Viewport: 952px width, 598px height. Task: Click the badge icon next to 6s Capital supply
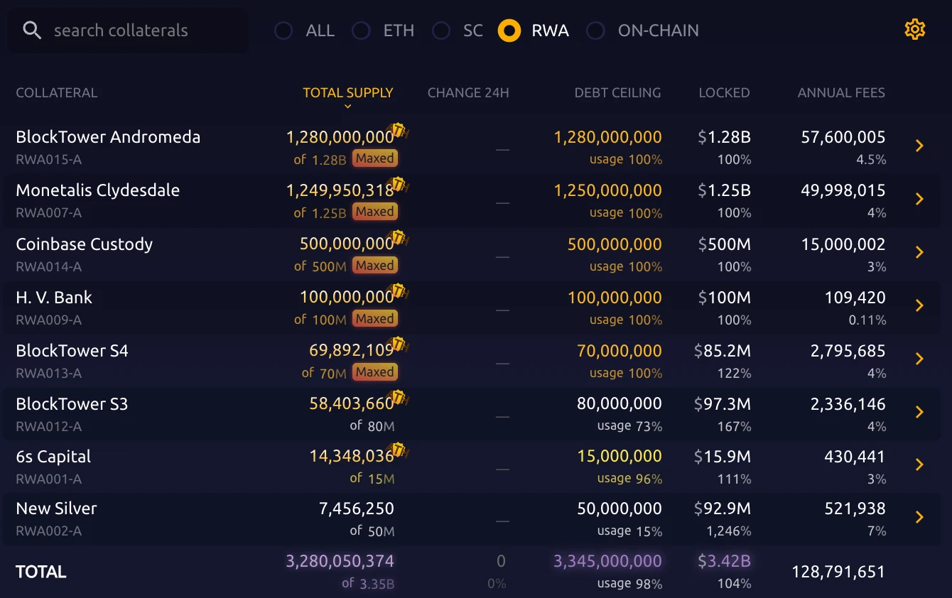coord(400,450)
